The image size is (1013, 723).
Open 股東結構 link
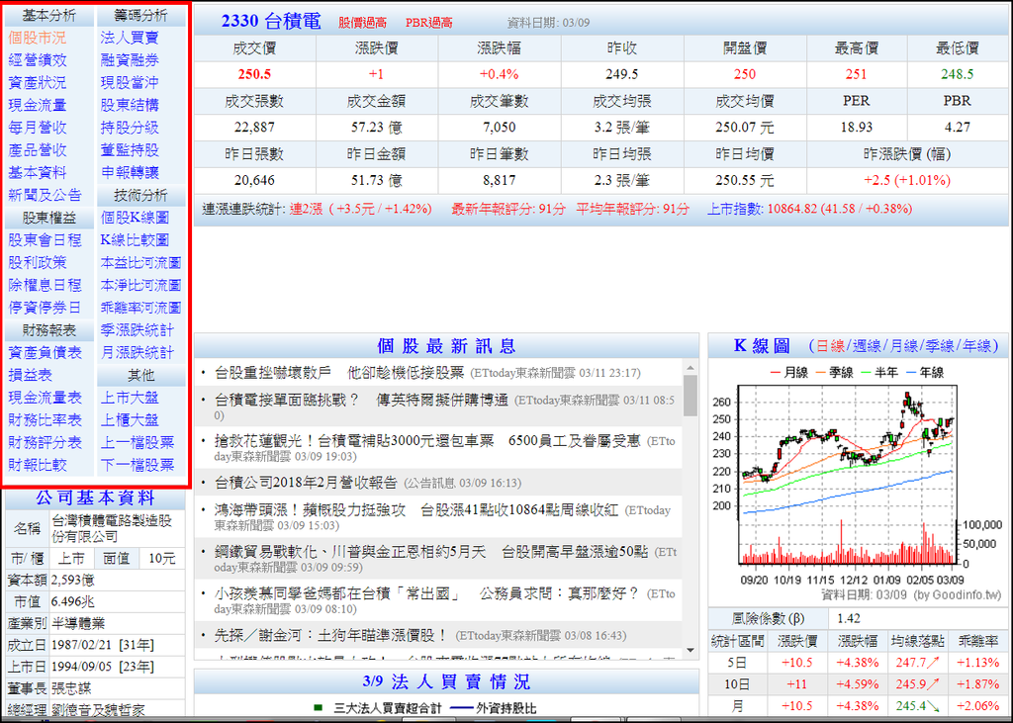[x=130, y=105]
